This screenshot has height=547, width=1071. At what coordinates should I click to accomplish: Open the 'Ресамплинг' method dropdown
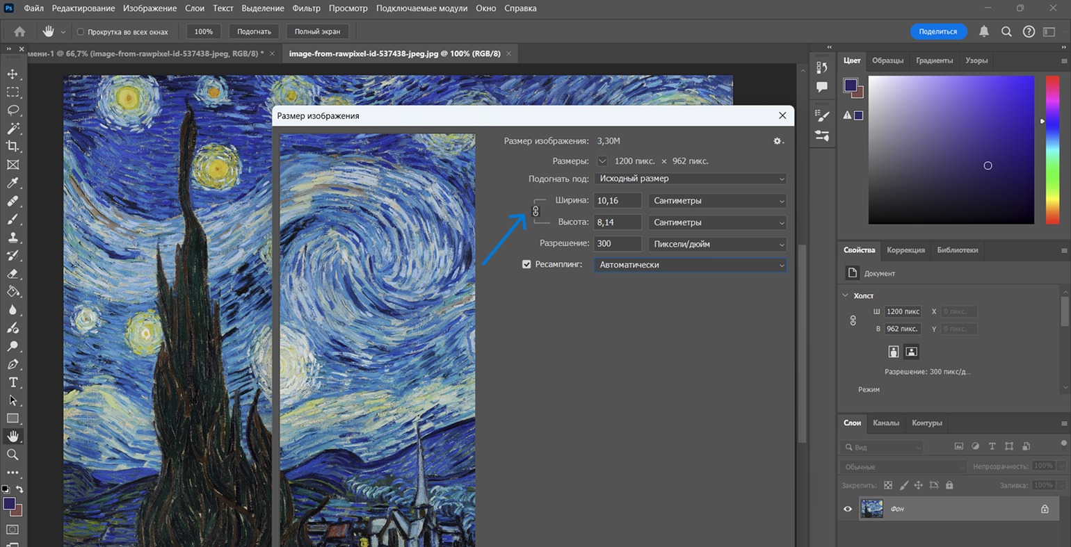pos(691,265)
